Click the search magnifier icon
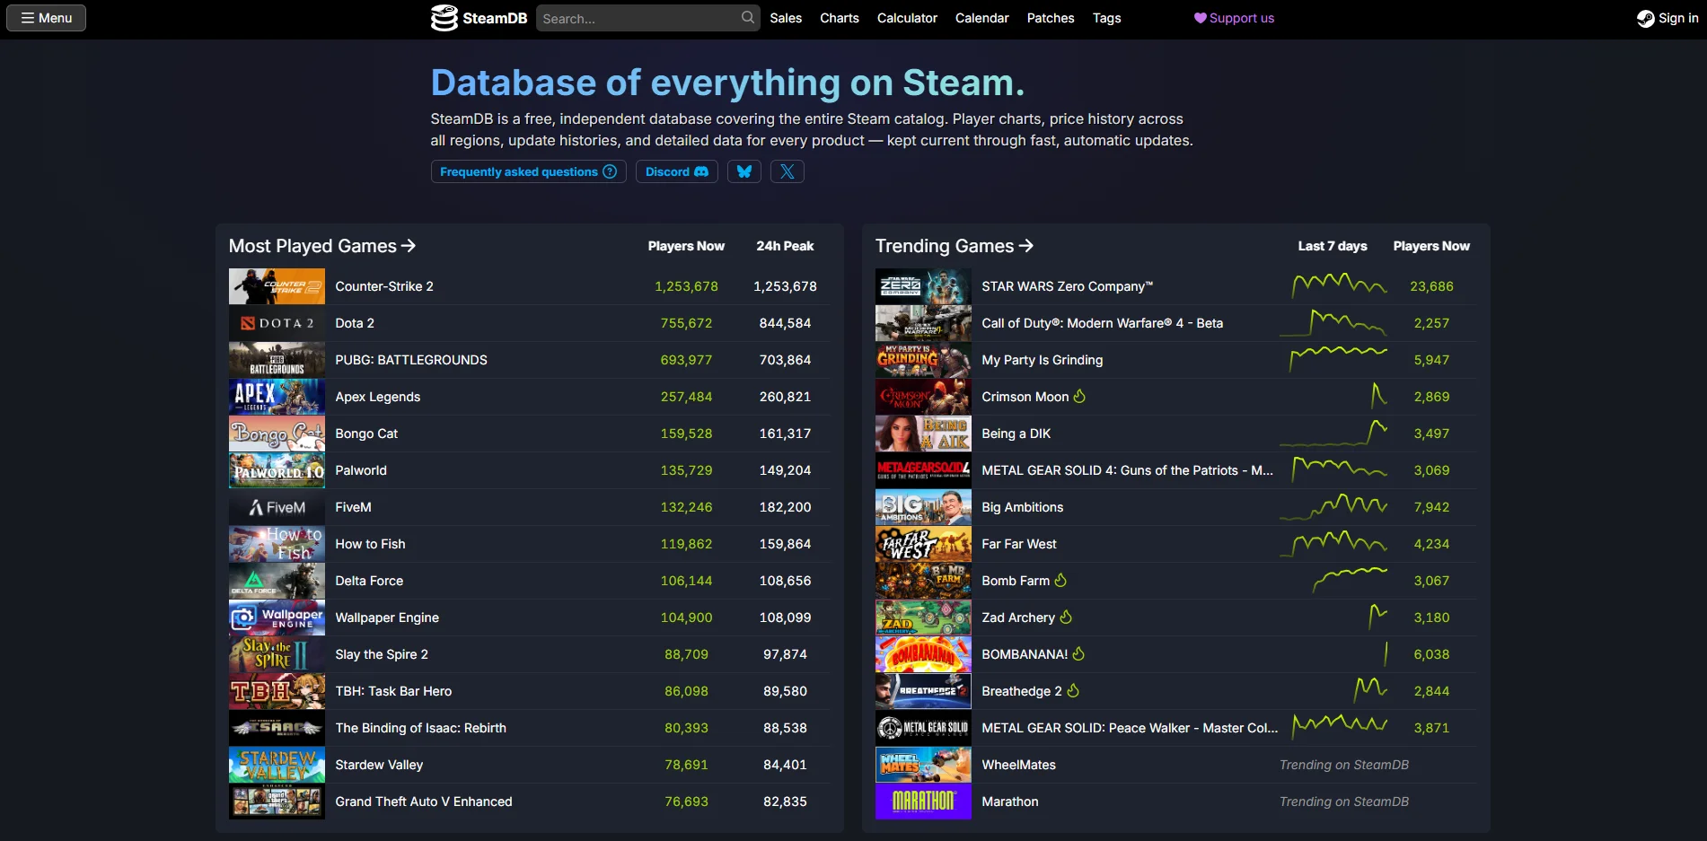 (x=747, y=18)
